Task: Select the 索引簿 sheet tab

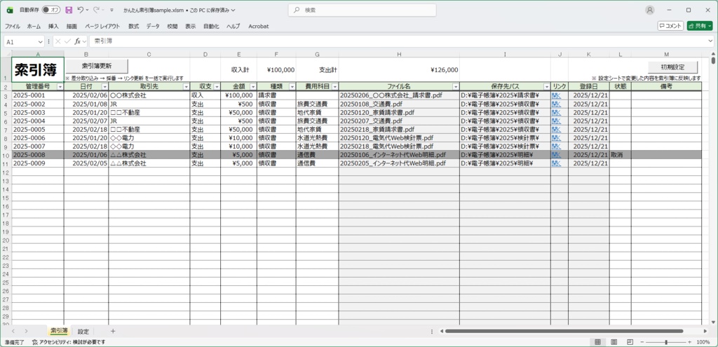Action: [59, 330]
